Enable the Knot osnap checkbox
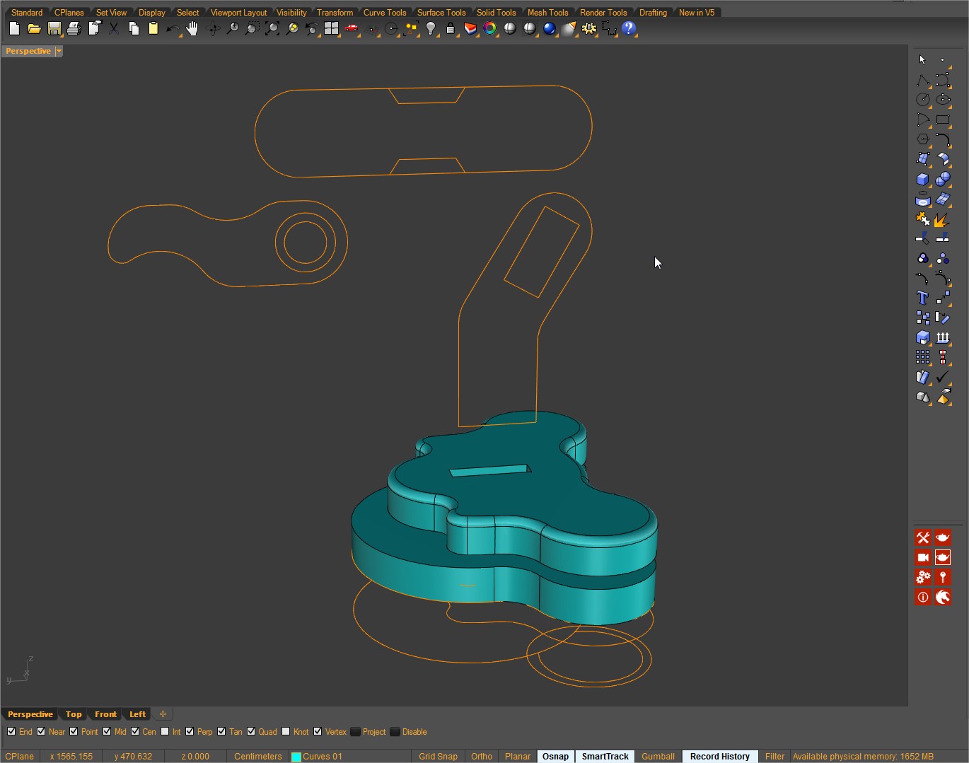 (x=286, y=732)
